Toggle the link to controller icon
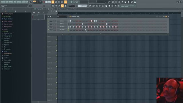 65,2
